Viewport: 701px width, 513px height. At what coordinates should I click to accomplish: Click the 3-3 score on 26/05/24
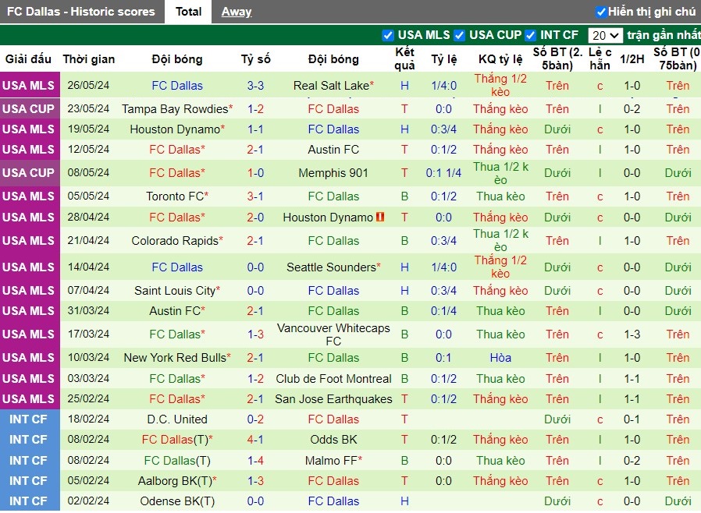point(255,85)
